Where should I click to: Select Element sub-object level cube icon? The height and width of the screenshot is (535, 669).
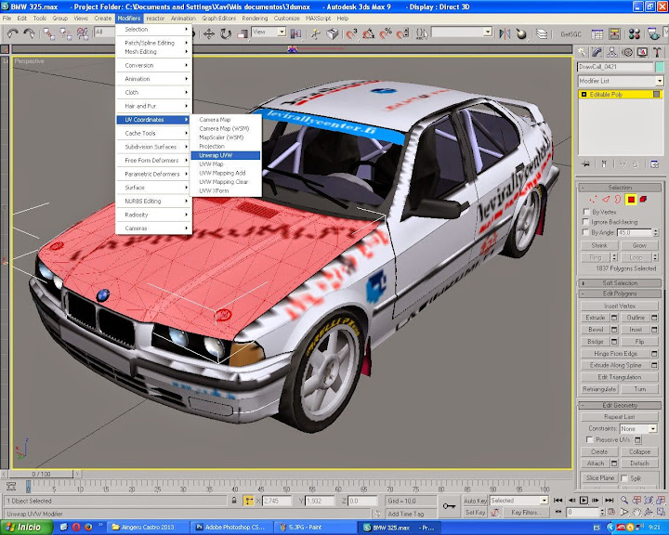pos(643,200)
